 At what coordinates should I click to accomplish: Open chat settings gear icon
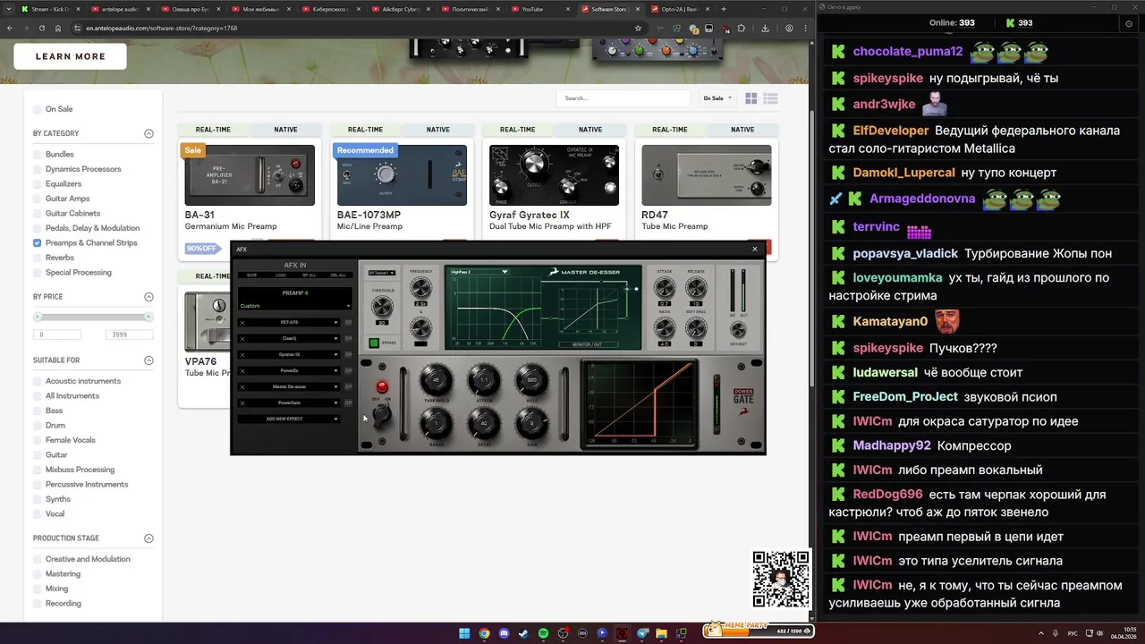tap(1129, 23)
